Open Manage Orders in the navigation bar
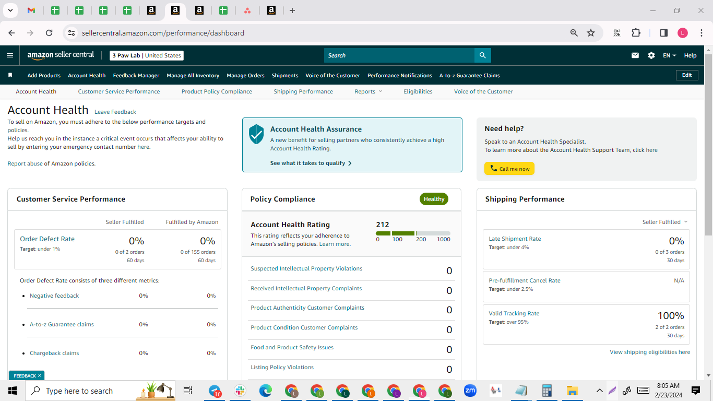713x401 pixels. (245, 75)
